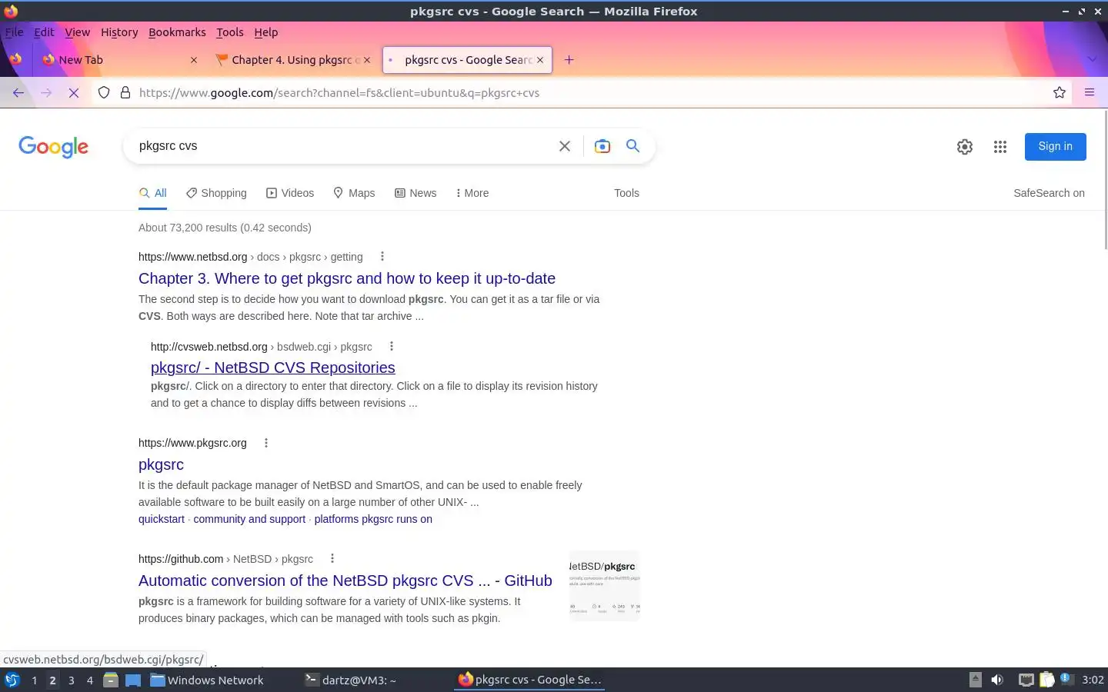Open dartz@VM3 terminal taskbar window
The height and width of the screenshot is (692, 1108).
[x=351, y=680]
